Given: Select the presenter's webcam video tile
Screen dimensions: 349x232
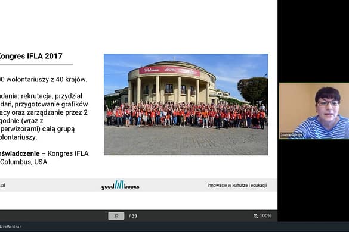Looking at the screenshot, I should (x=314, y=111).
